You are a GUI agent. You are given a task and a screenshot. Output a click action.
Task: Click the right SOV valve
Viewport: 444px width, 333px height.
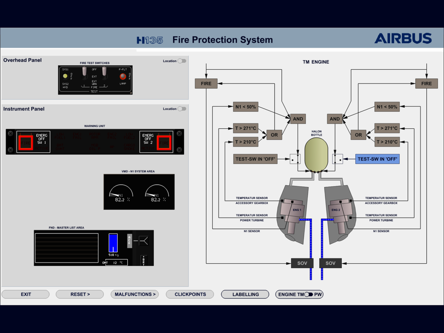pos(330,263)
